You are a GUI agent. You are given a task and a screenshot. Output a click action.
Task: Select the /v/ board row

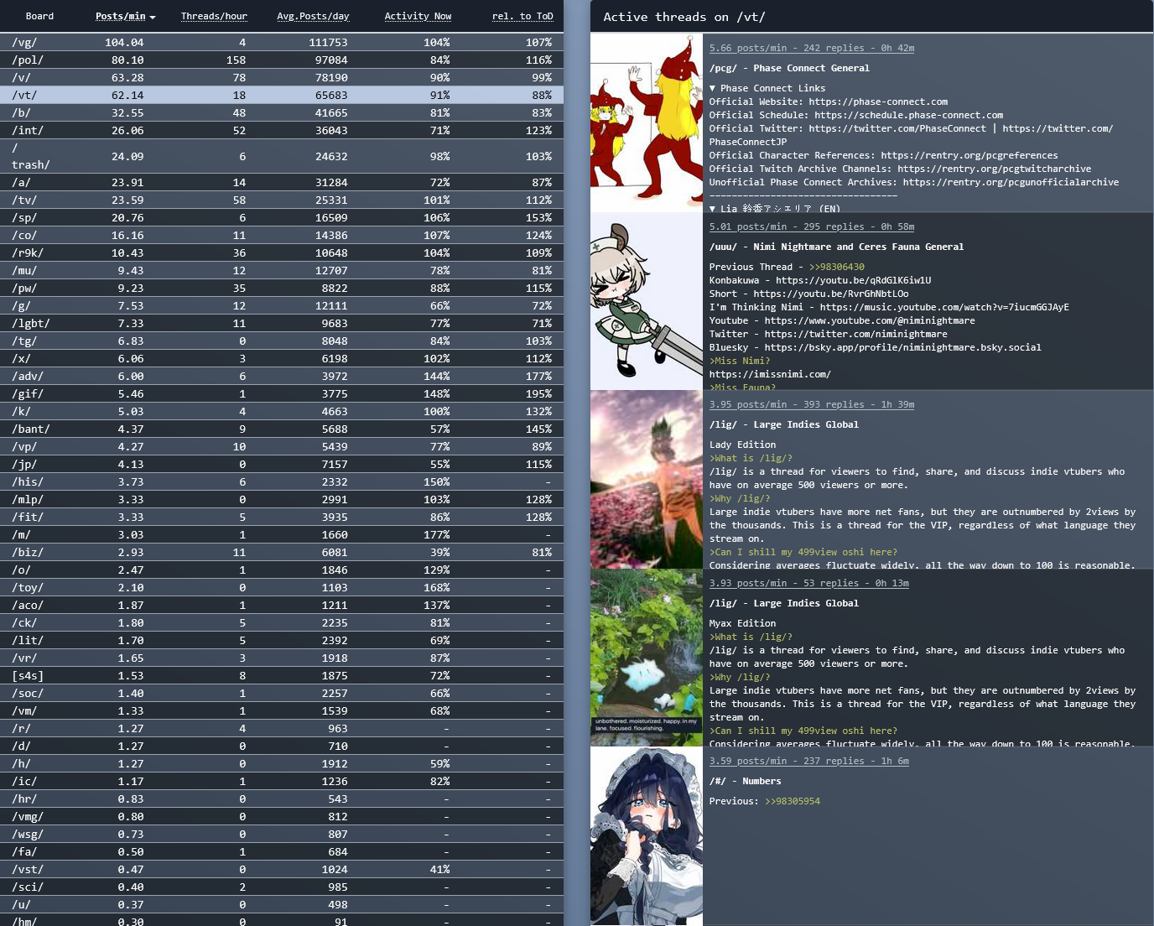[x=282, y=77]
